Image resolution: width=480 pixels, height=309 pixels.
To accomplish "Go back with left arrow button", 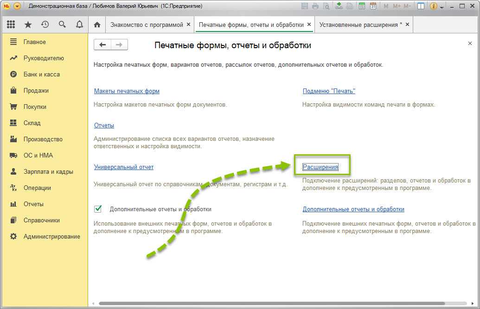I will (102, 44).
